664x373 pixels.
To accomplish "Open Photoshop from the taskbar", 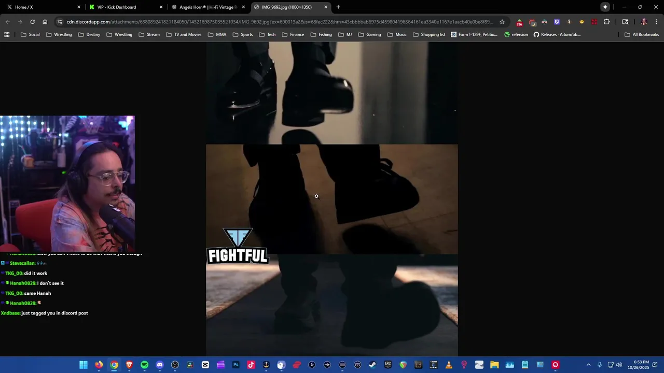I will click(236, 365).
